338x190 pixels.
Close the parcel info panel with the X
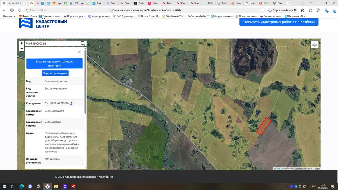(x=79, y=52)
